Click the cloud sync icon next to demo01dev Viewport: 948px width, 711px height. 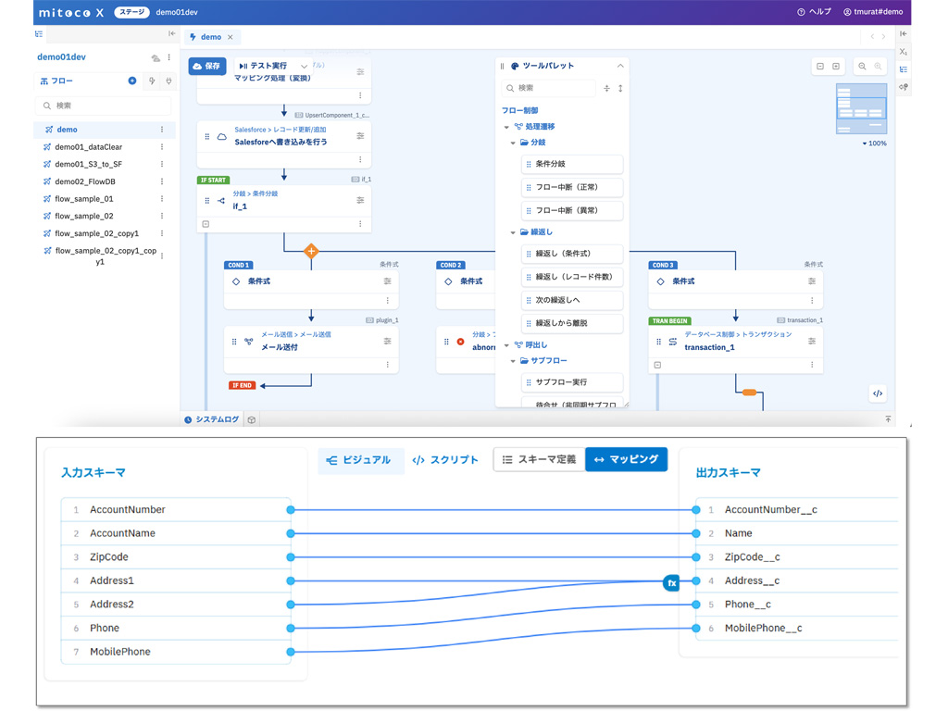coord(156,57)
